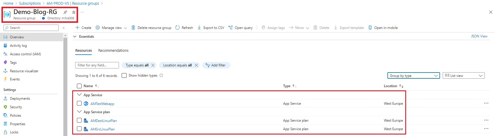Click the Refresh icon in toolbar

tap(177, 28)
